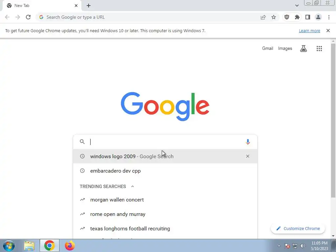Screen dimensions: 336x252
Task: Launch Firefox from the taskbar
Action: coord(70,245)
